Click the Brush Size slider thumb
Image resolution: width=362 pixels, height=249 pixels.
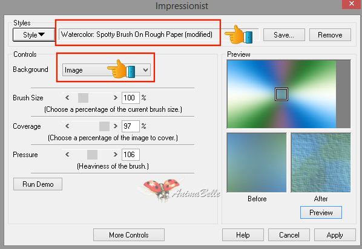[x=83, y=98]
